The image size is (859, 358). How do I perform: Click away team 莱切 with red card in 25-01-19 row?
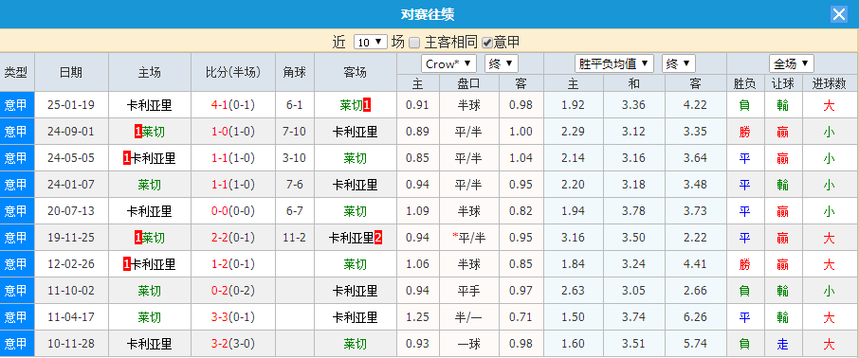[x=351, y=105]
